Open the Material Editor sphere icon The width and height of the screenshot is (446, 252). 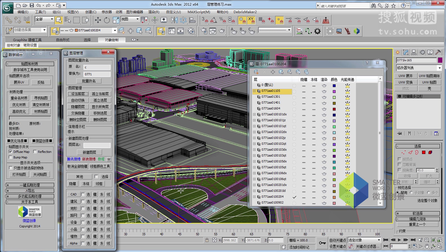191,31
